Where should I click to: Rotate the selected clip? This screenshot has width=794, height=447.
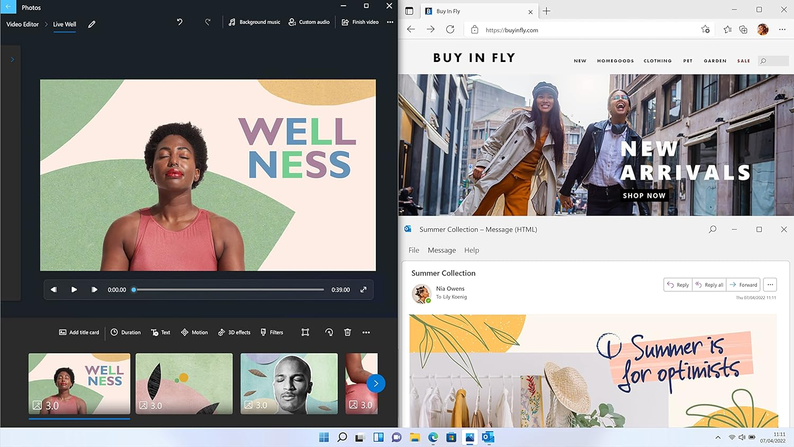pyautogui.click(x=329, y=332)
